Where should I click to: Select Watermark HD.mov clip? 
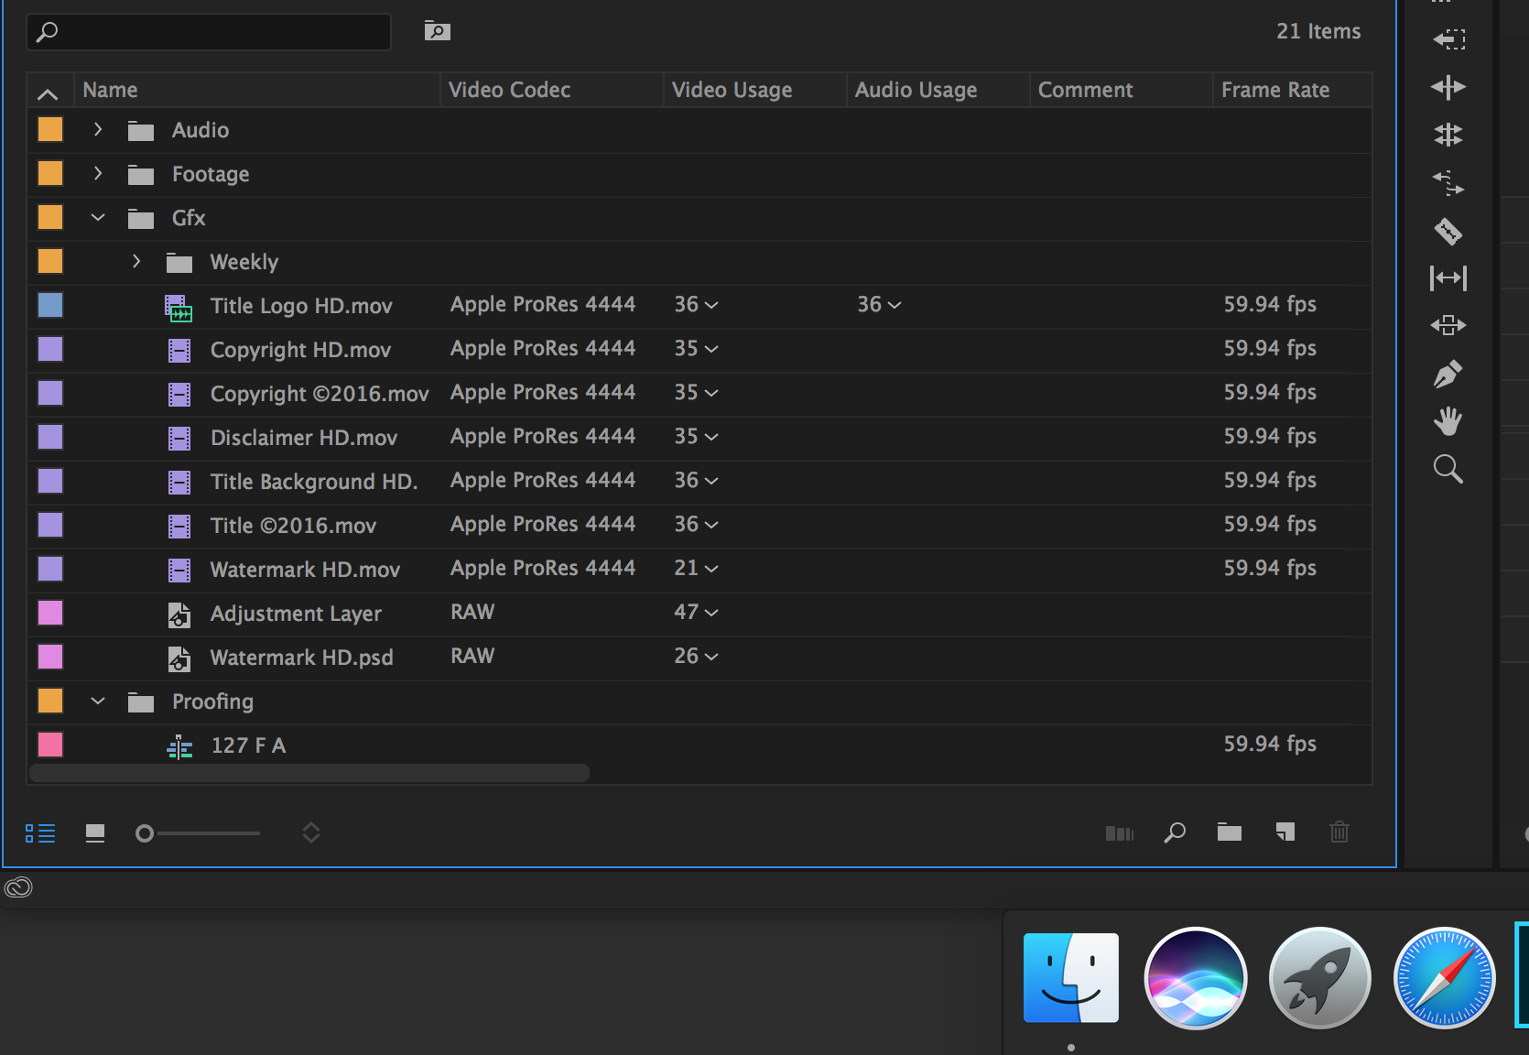pos(305,570)
